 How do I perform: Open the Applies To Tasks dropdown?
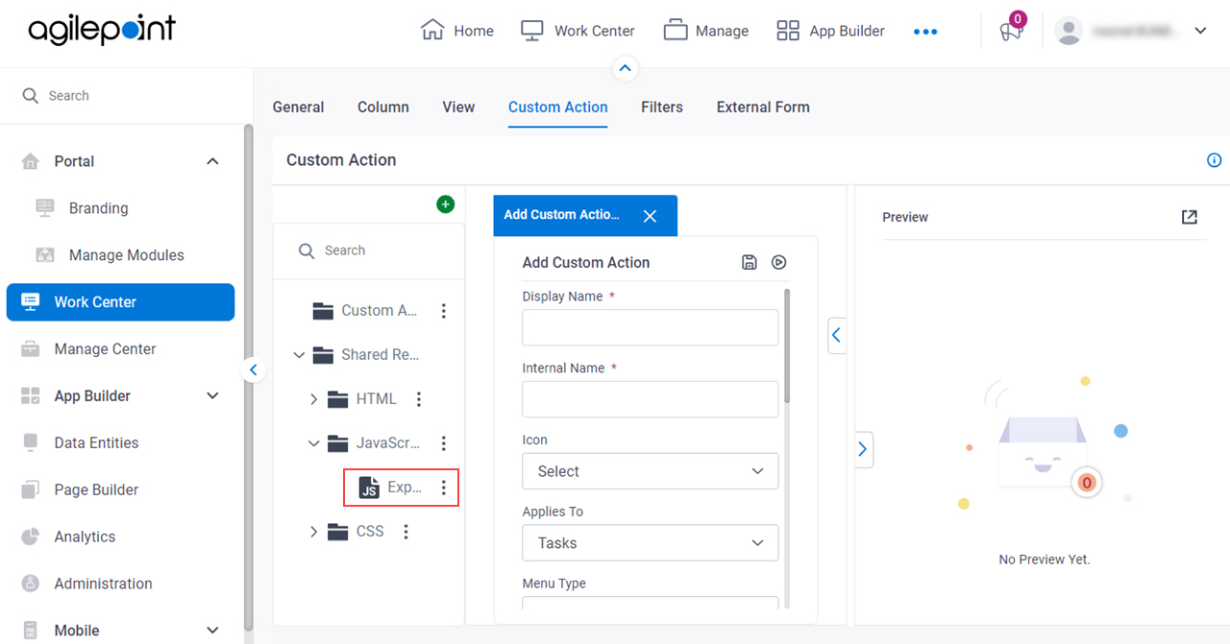coord(651,543)
